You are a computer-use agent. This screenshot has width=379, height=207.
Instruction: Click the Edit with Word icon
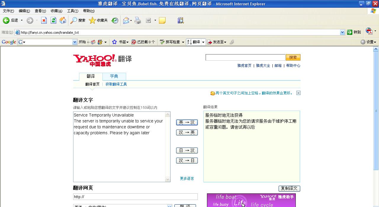tap(148, 20)
